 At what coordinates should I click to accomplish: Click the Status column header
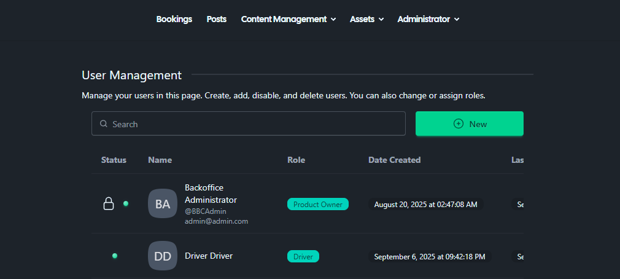114,160
